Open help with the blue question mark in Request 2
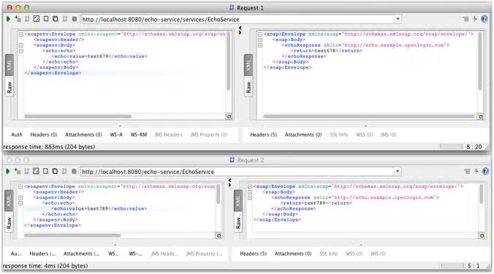The width and height of the screenshot is (494, 274). 485,171
